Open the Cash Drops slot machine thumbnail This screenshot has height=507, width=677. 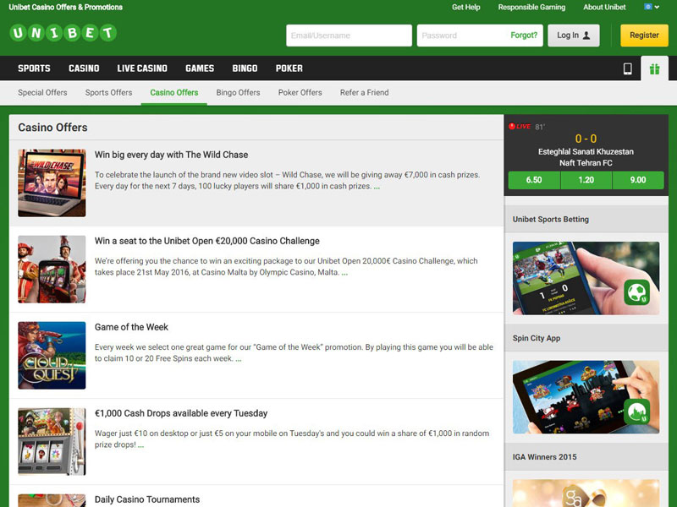coord(52,441)
